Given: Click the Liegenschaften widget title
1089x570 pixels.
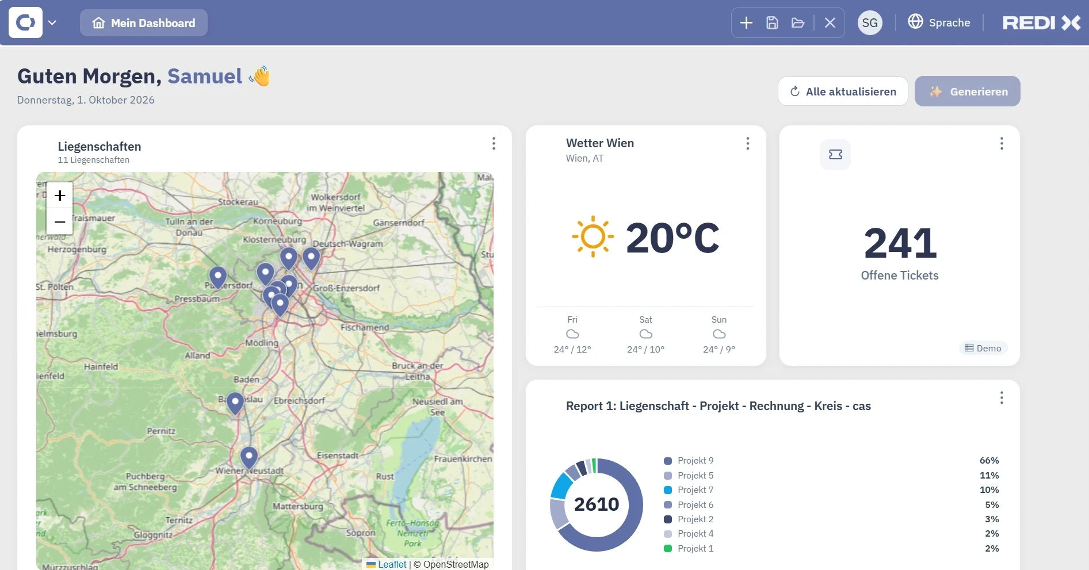Looking at the screenshot, I should coord(100,146).
